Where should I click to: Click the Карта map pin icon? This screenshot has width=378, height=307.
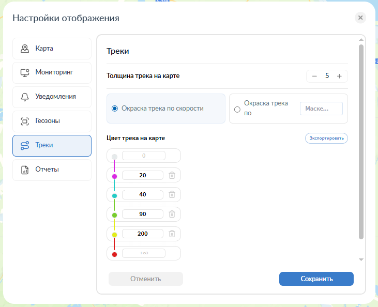point(25,49)
